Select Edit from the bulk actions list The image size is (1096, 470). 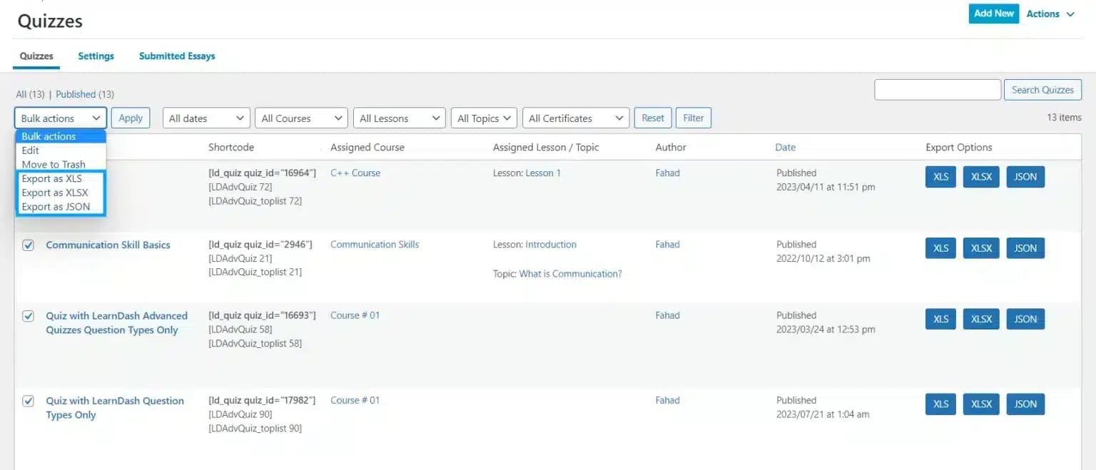[x=30, y=150]
